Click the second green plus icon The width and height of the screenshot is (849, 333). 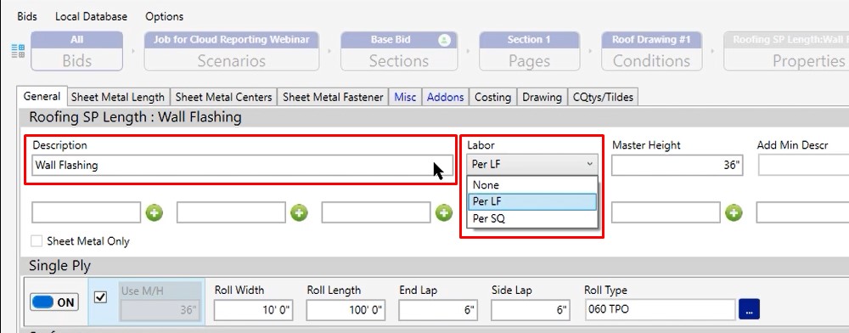click(299, 212)
